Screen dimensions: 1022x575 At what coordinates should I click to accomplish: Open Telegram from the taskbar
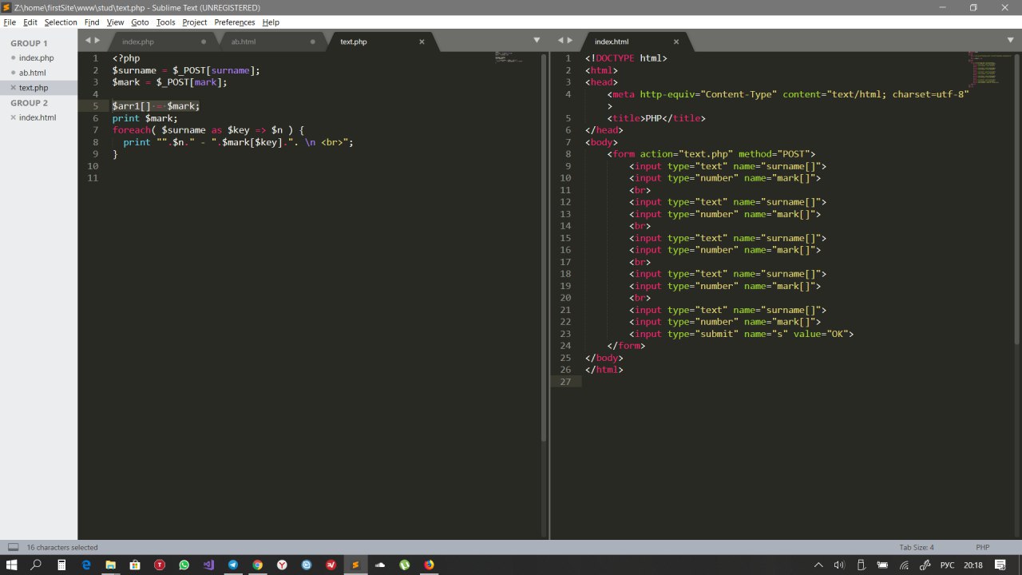(x=233, y=565)
